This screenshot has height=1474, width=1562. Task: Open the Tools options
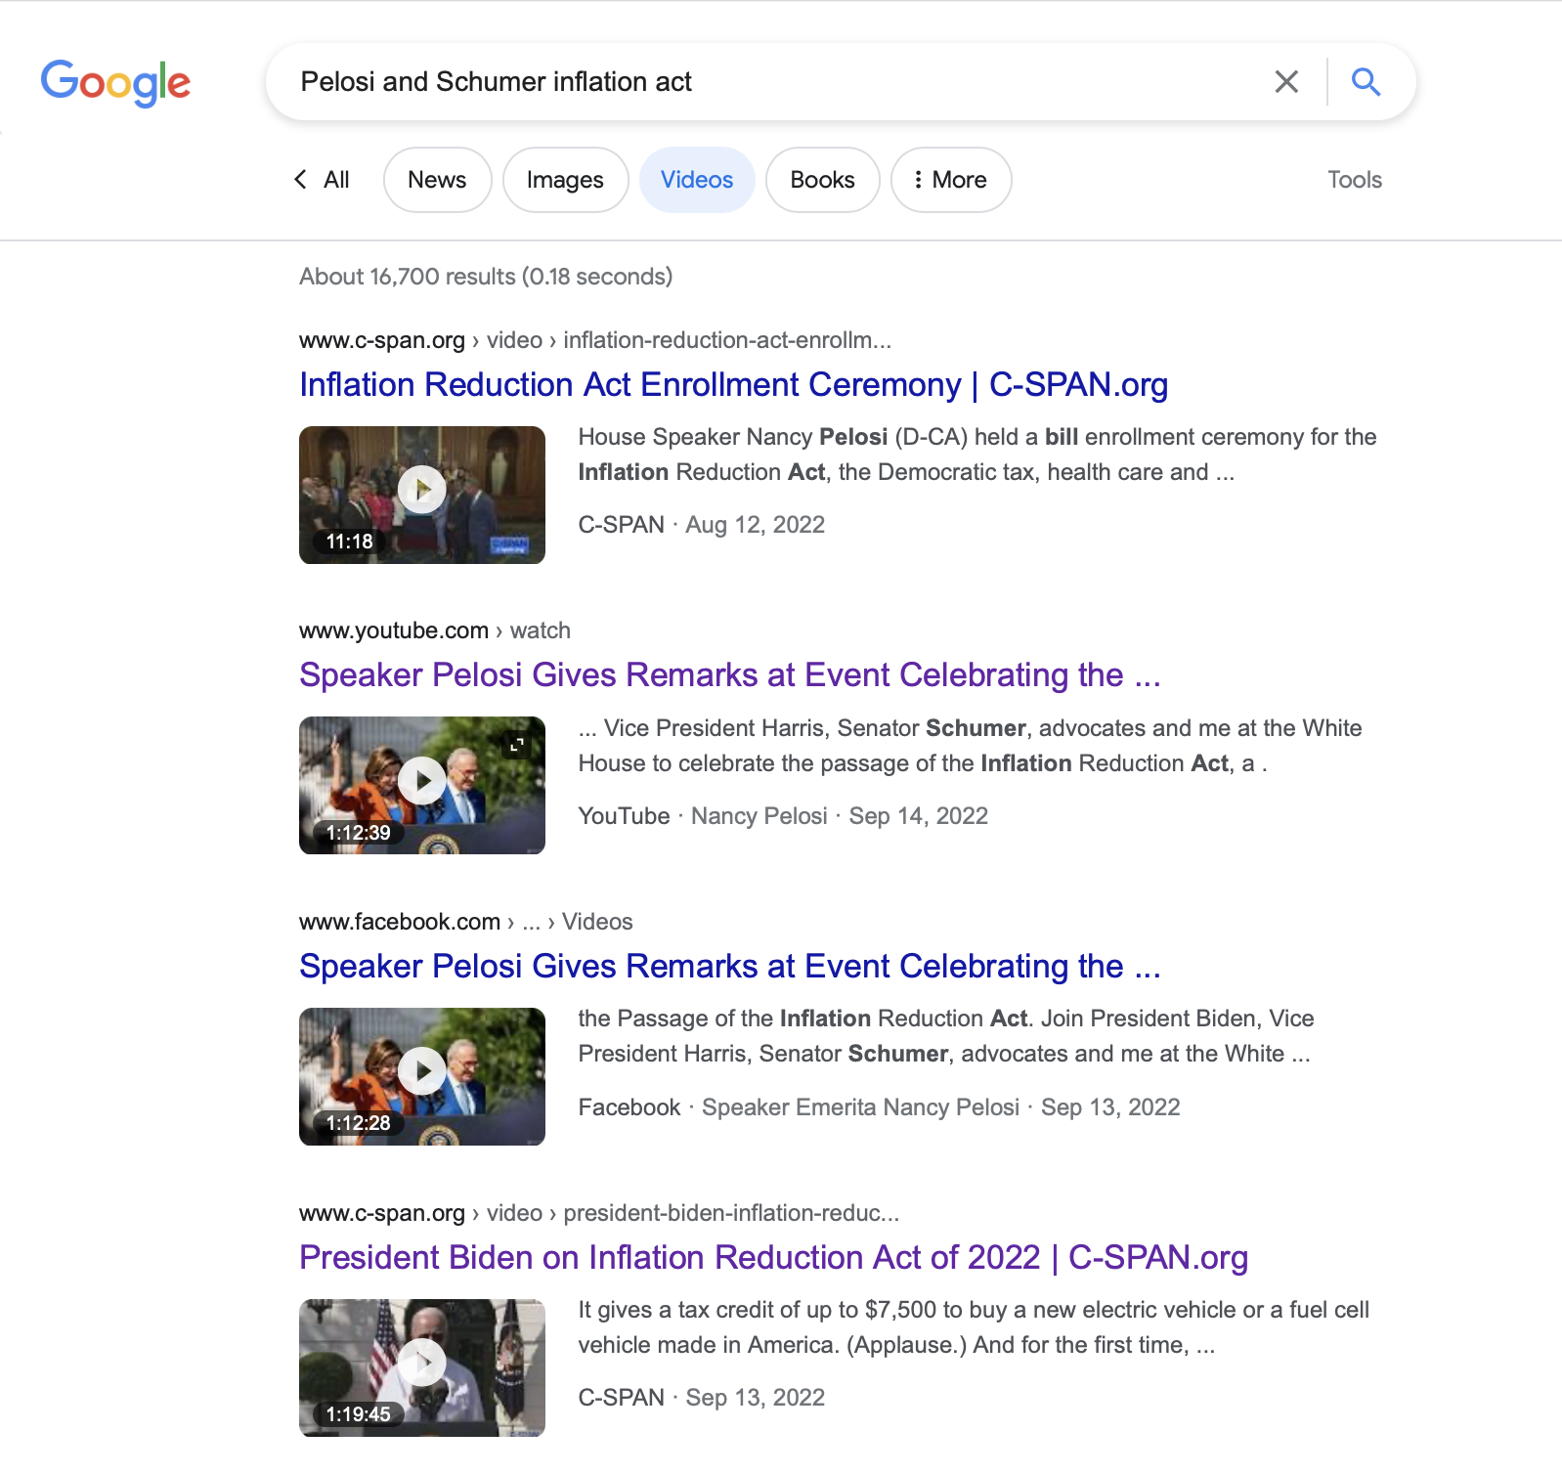tap(1354, 180)
